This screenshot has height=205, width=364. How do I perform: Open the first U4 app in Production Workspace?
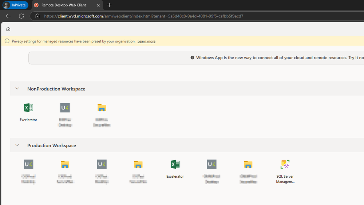pos(28,165)
